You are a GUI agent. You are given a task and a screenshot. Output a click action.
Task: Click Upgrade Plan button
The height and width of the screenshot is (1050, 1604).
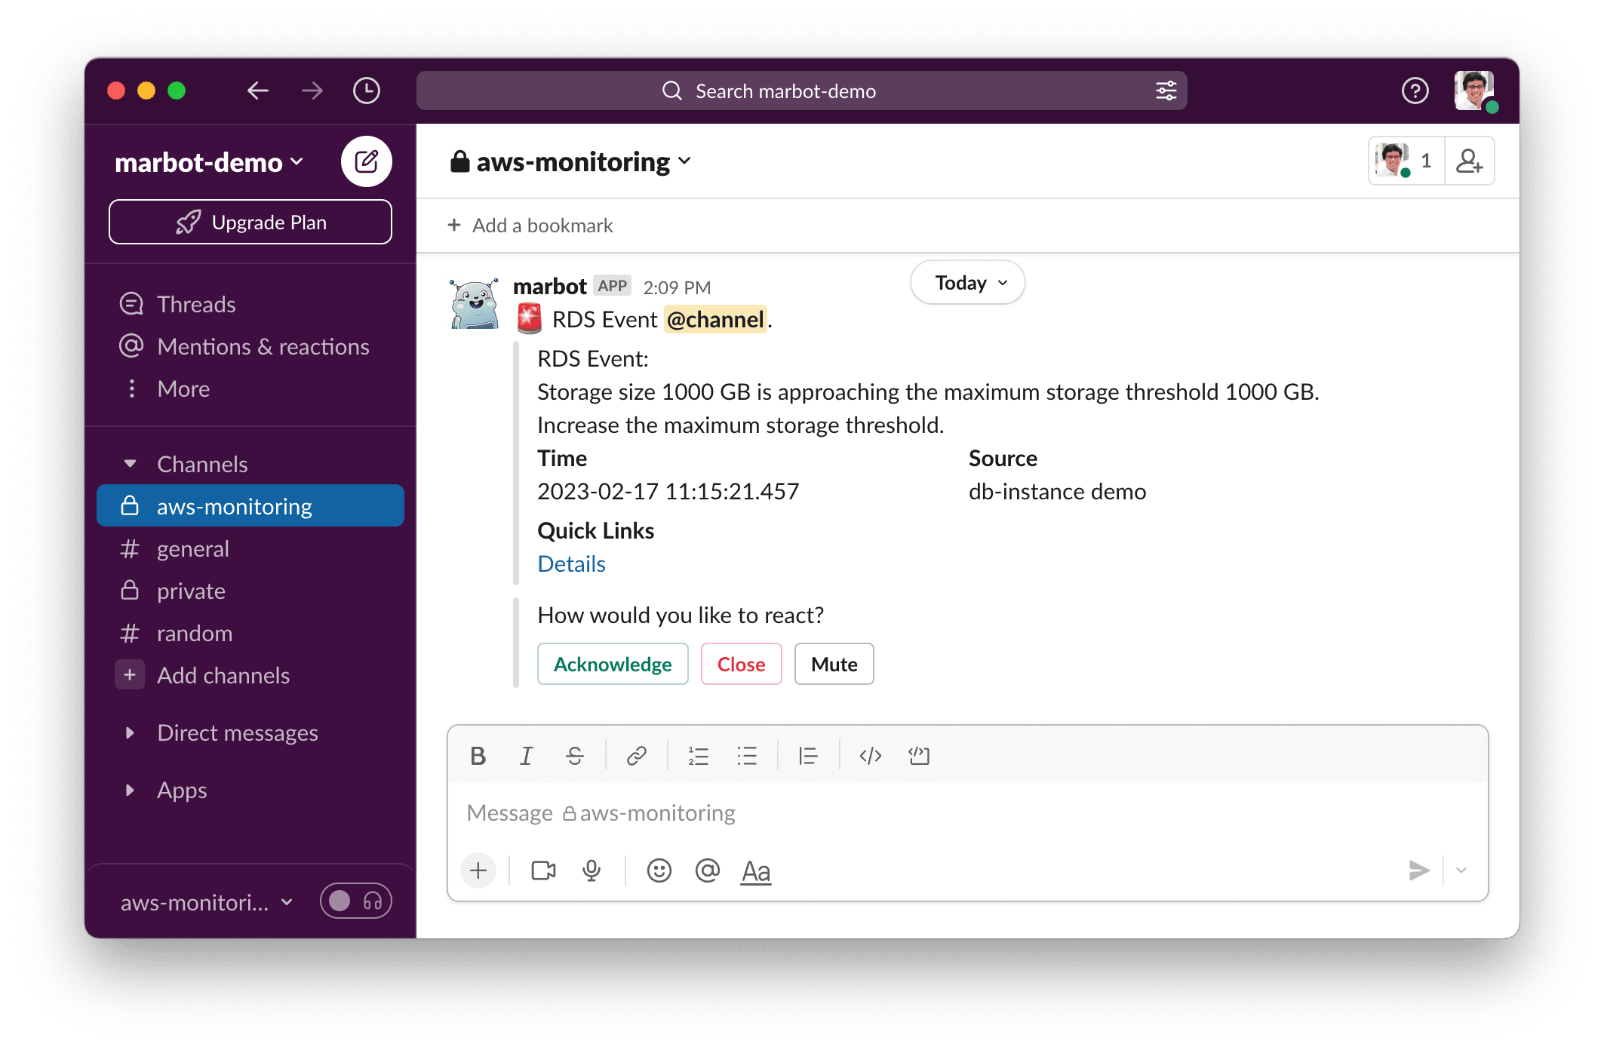click(250, 222)
